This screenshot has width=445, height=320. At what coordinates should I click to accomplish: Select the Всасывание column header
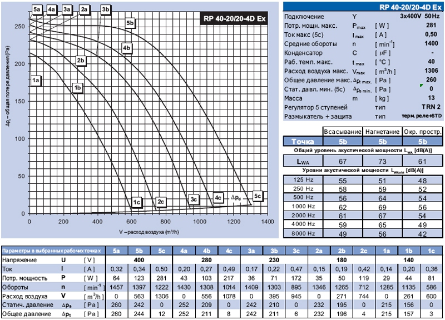(x=343, y=132)
